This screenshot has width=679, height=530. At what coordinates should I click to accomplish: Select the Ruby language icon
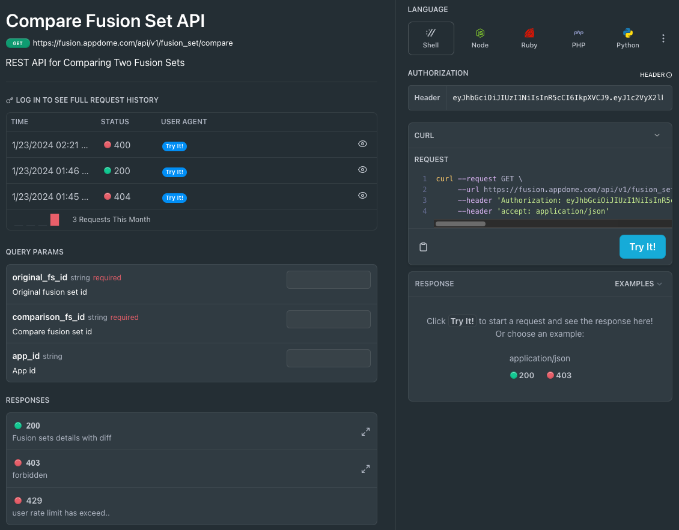529,38
